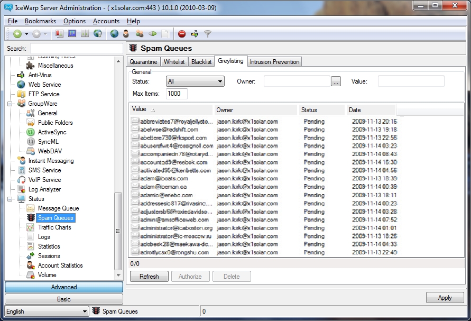Viewport: 471px width, 321px height.
Task: Open the back button history dropdown arrow
Action: pyautogui.click(x=26, y=34)
